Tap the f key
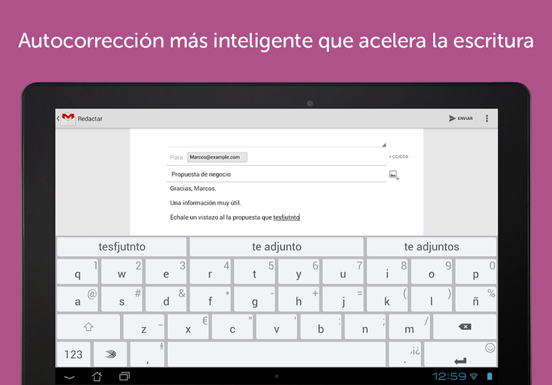Viewport: 552px width, 385px height. [210, 299]
